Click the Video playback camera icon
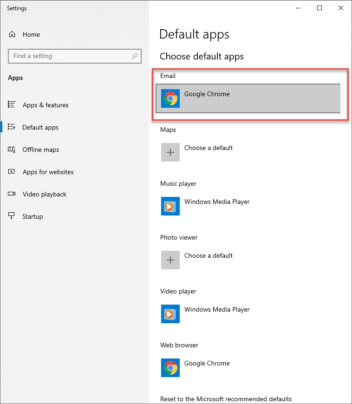 point(11,194)
